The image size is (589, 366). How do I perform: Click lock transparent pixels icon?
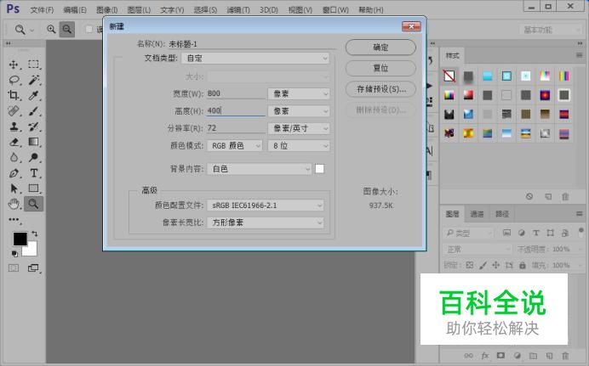pyautogui.click(x=470, y=265)
